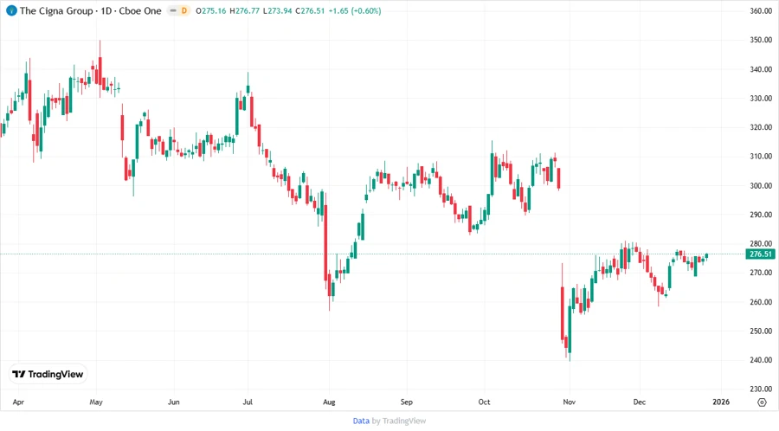Click the 310.00 price axis label
Screen dimensions: 779x431
[x=761, y=157]
